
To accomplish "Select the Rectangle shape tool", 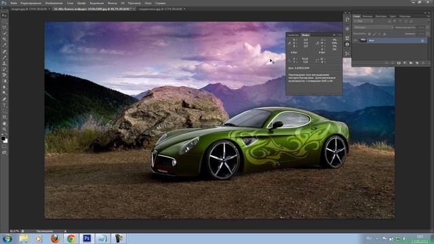I will (4, 117).
